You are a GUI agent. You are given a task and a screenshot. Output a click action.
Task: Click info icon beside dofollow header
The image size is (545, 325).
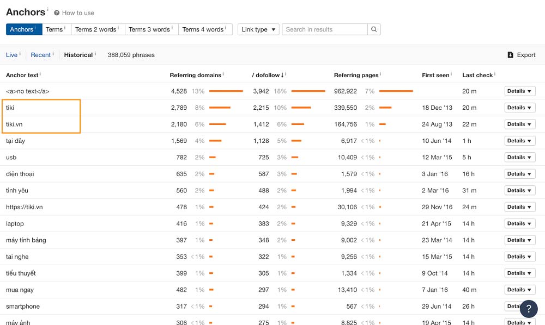286,74
